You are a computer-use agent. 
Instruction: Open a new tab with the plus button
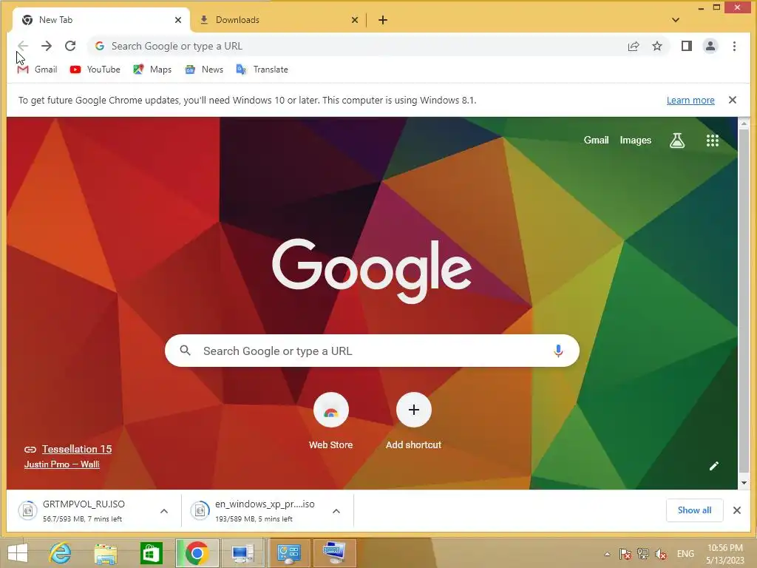383,20
